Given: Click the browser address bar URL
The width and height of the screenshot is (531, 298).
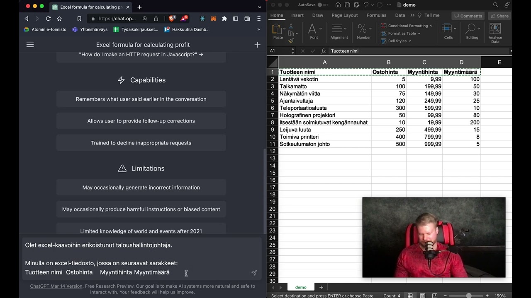Looking at the screenshot, I should coord(117,19).
